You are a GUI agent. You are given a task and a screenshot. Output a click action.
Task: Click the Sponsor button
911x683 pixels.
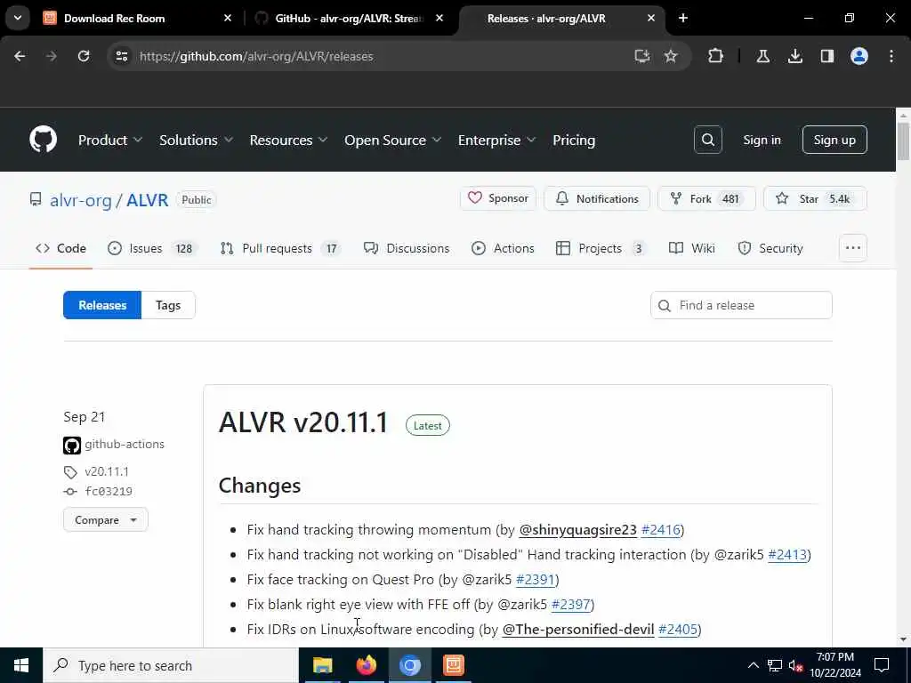click(498, 198)
